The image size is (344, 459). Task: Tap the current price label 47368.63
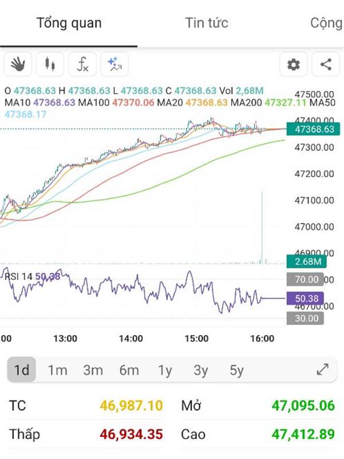point(314,129)
